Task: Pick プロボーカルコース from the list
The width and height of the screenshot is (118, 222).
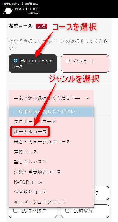Action: (x=51, y=122)
